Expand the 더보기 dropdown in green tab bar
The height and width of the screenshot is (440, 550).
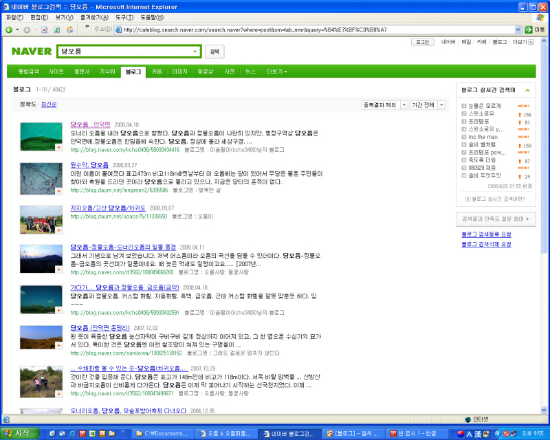277,71
